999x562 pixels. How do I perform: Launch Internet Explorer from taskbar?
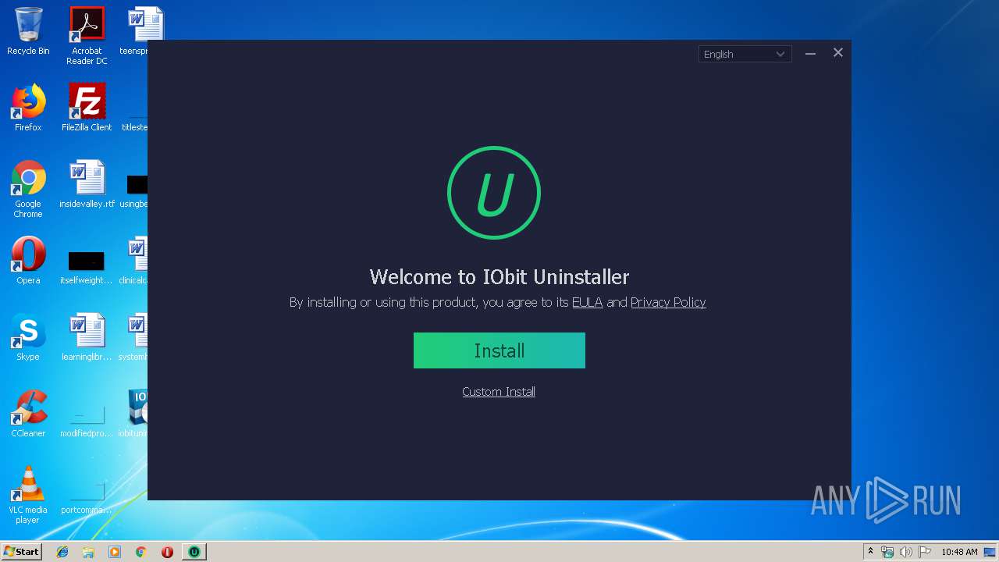(62, 552)
